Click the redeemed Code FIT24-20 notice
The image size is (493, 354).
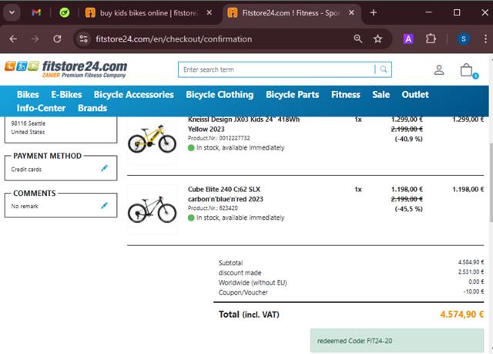pyautogui.click(x=397, y=341)
